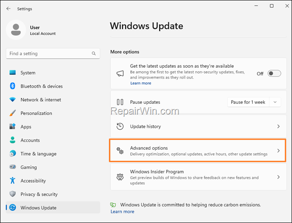Click the System monitor icon

click(12, 72)
